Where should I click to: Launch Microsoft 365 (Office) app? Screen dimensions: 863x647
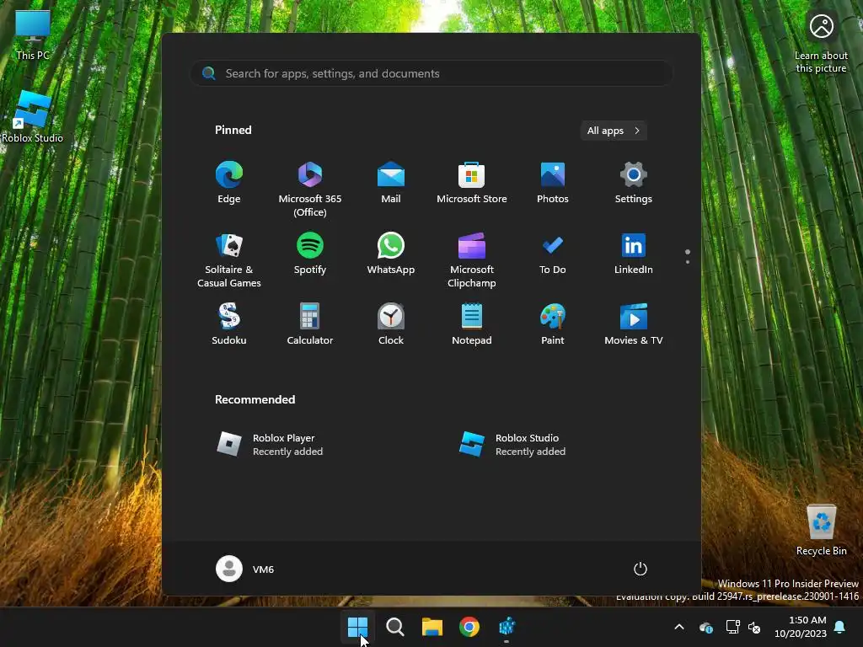tap(310, 189)
